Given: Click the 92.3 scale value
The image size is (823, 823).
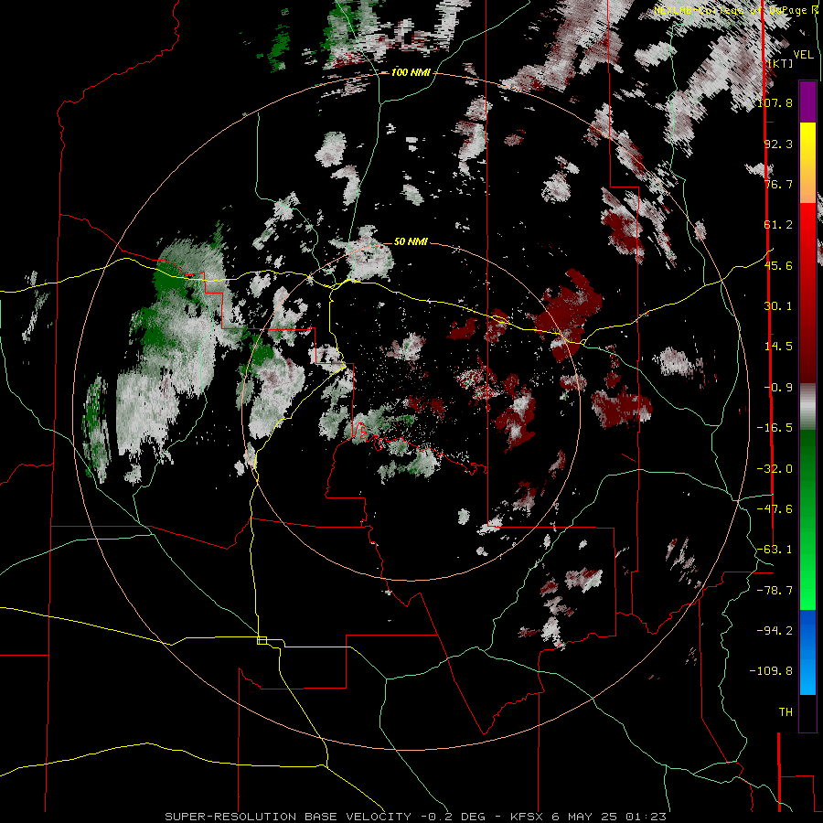Looking at the screenshot, I should tap(778, 144).
